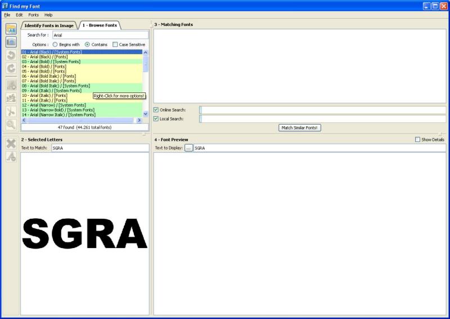
Task: Switch to 1 - Browse Fonts tab
Action: (x=100, y=25)
